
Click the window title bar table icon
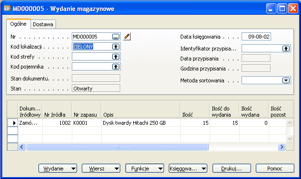point(7,9)
